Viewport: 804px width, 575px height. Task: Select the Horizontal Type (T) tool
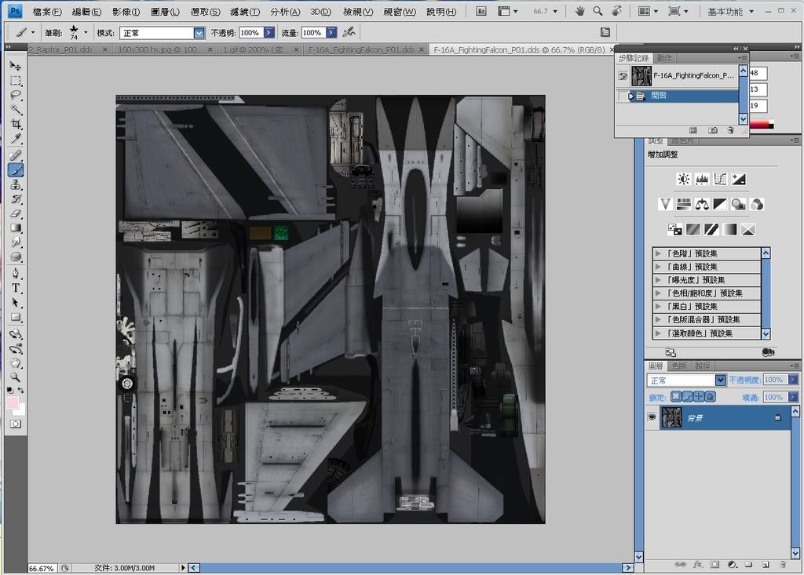[16, 288]
